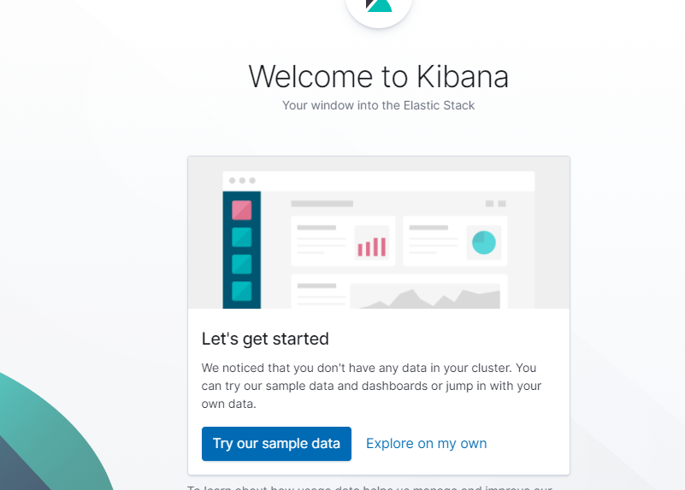Click the pink square in illustration sidebar

[x=241, y=210]
